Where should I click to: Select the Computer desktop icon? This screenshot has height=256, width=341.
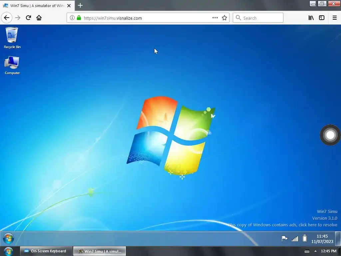pos(12,65)
